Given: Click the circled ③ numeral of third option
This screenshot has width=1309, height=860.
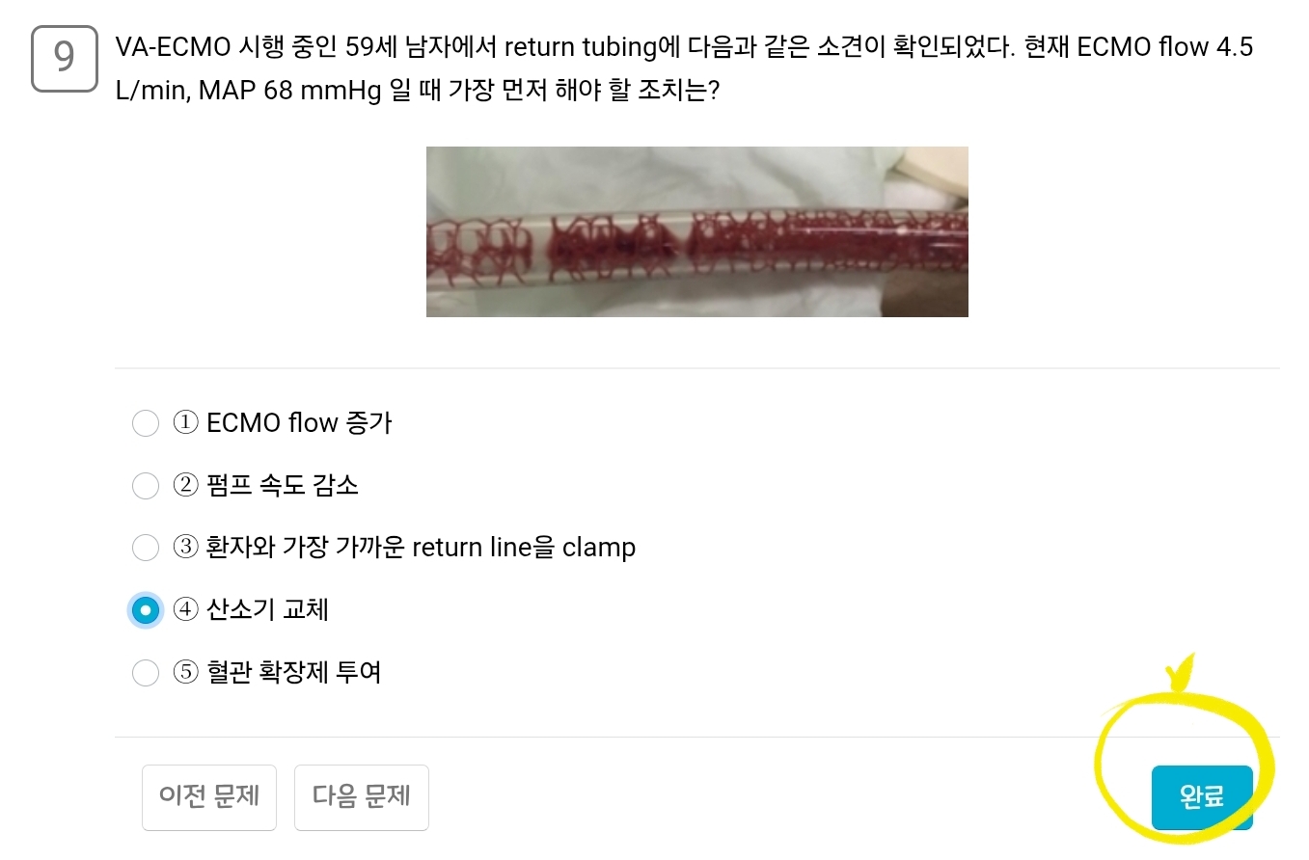Looking at the screenshot, I should coord(185,548).
